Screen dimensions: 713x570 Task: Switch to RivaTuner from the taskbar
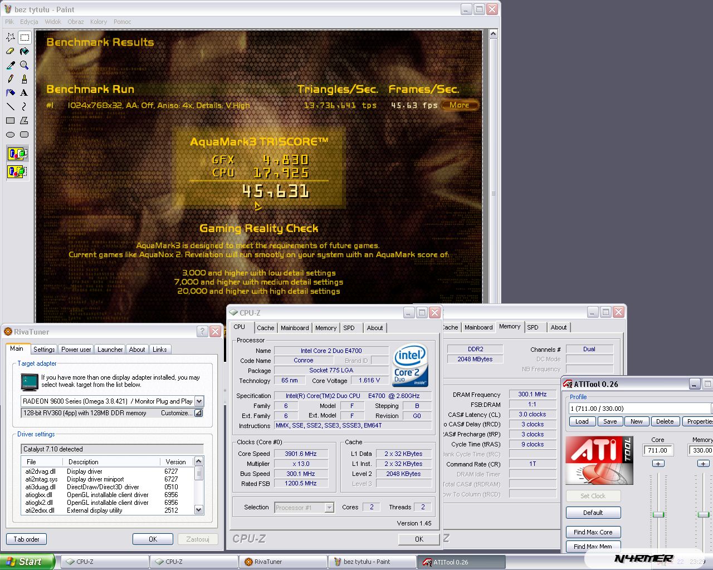pos(283,562)
